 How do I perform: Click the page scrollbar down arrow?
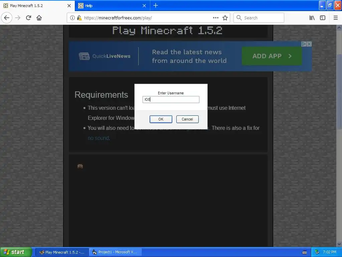coord(339,244)
